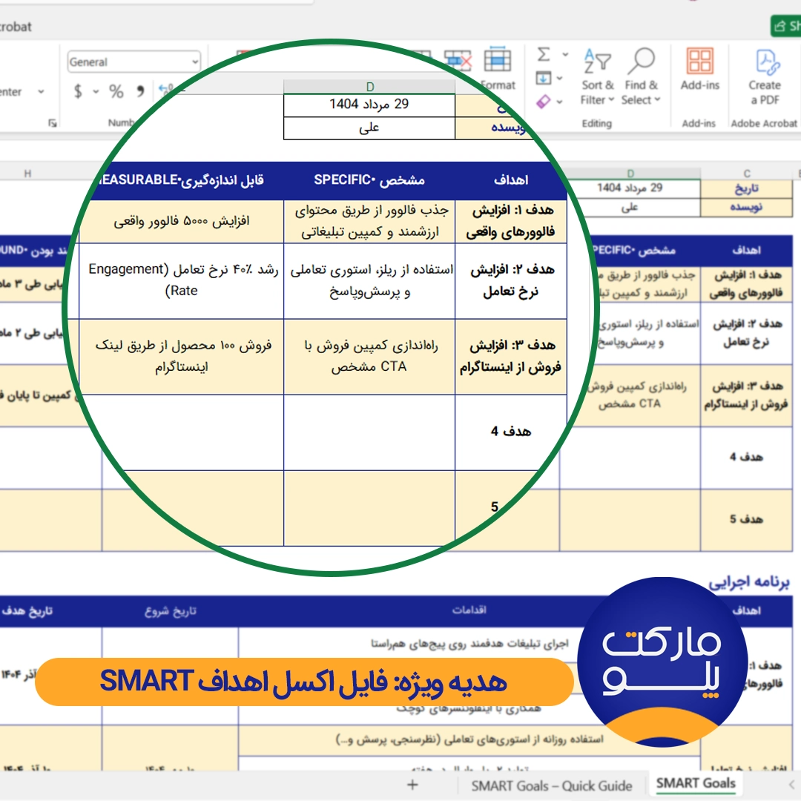Apply Comma Style number format
801x801 pixels.
[140, 91]
